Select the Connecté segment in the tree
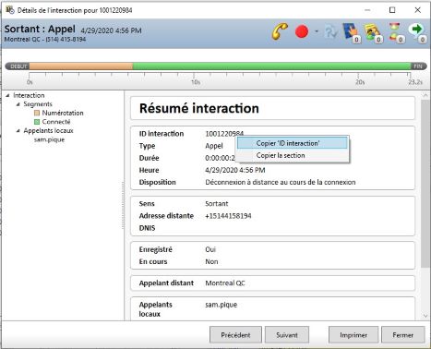 coord(56,122)
